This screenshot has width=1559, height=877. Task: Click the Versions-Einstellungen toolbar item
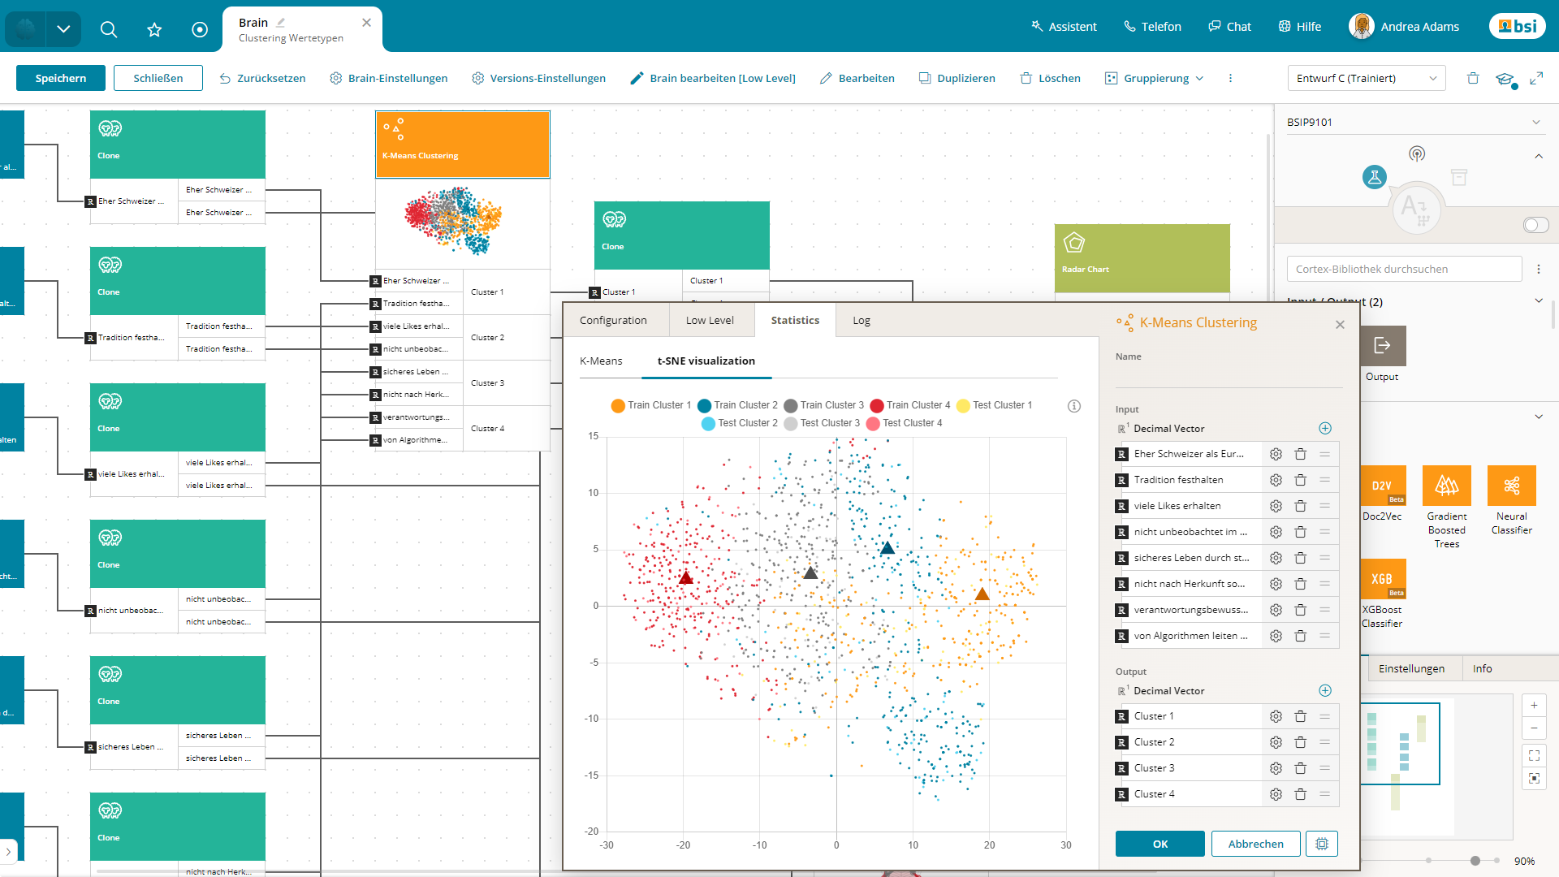tap(538, 78)
